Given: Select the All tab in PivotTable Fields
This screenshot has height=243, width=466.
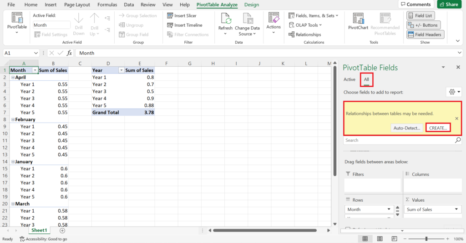Looking at the screenshot, I should [x=366, y=79].
